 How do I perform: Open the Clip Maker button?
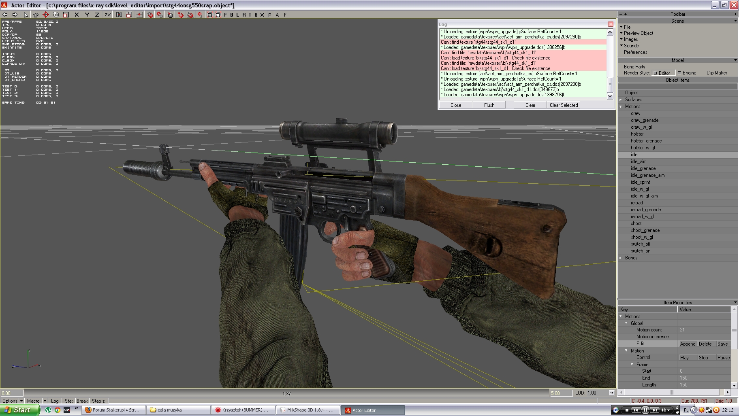[716, 73]
